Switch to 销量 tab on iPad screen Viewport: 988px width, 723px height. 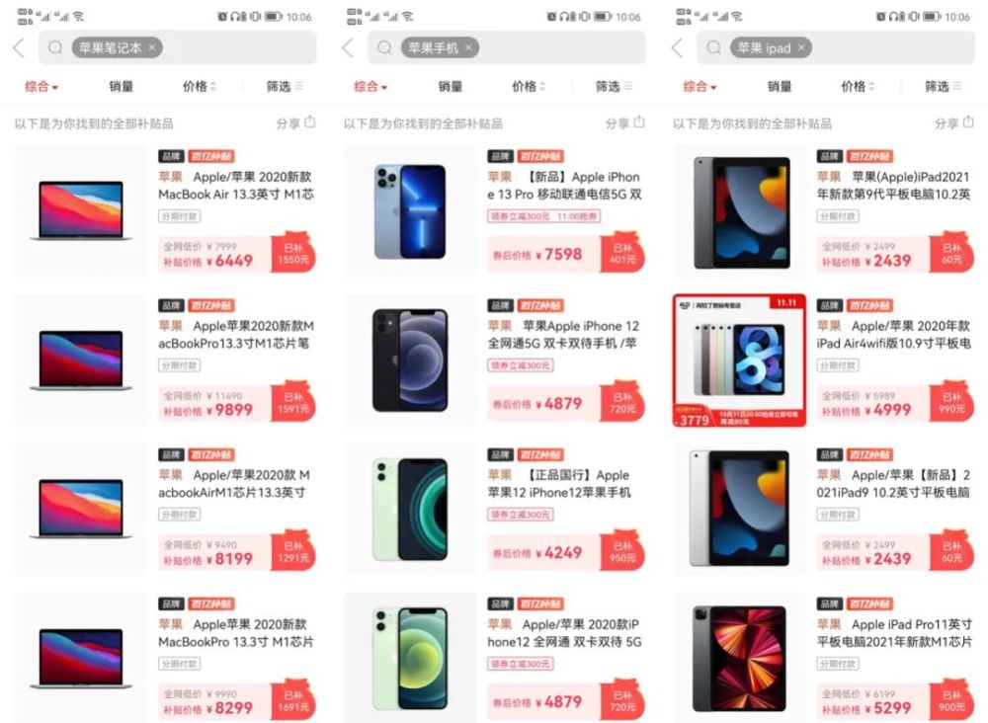tap(780, 86)
